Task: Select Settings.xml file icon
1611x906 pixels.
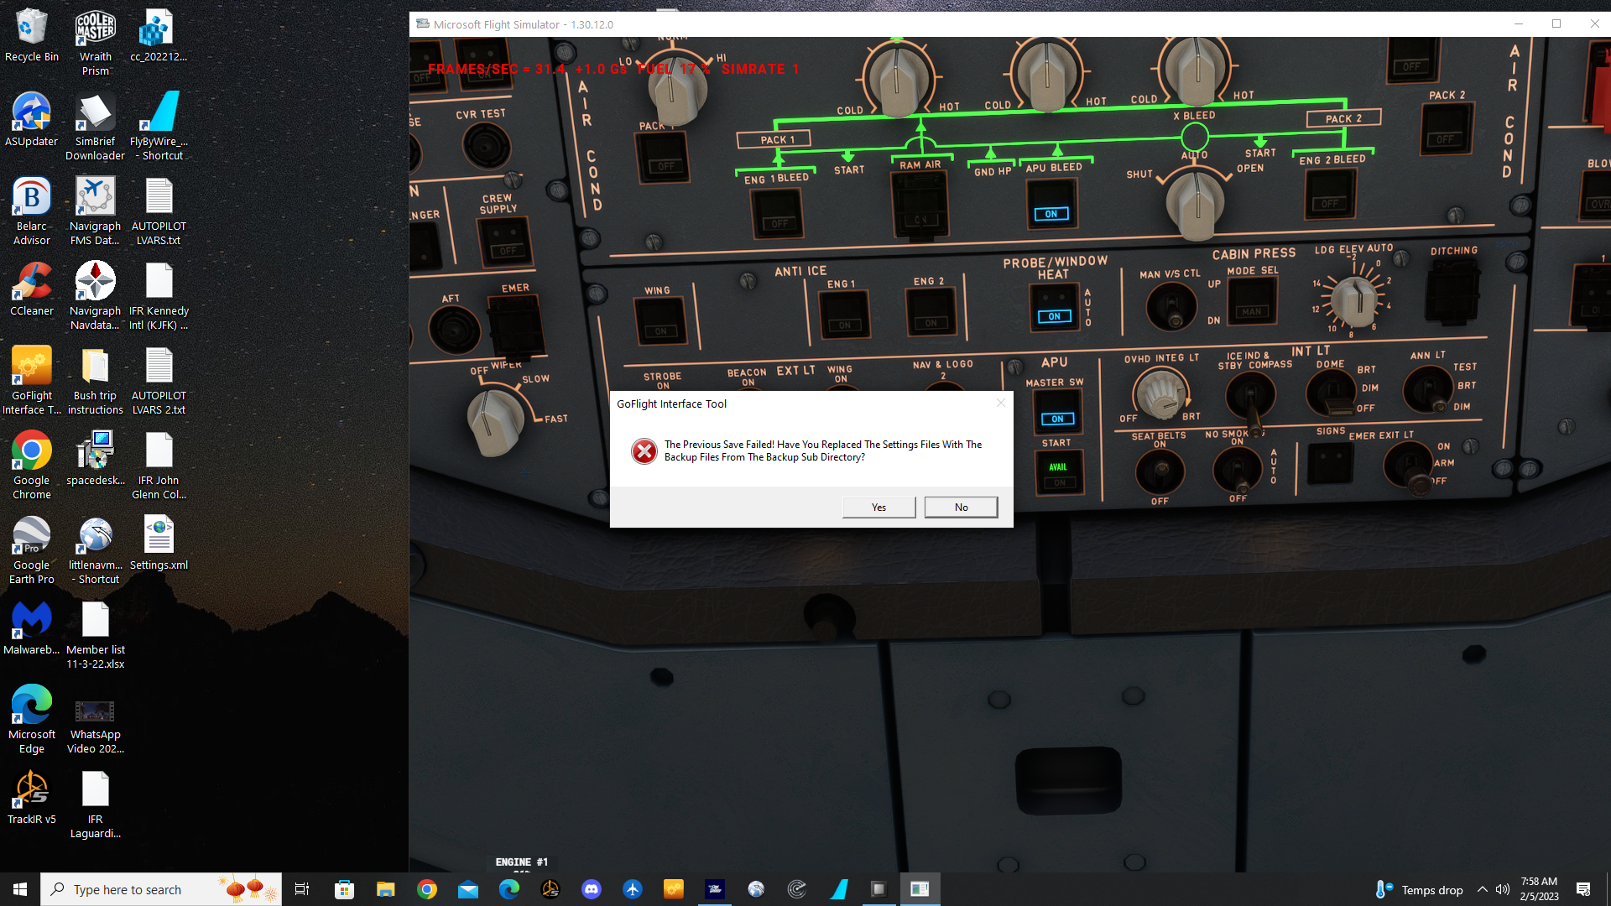Action: pos(159,544)
